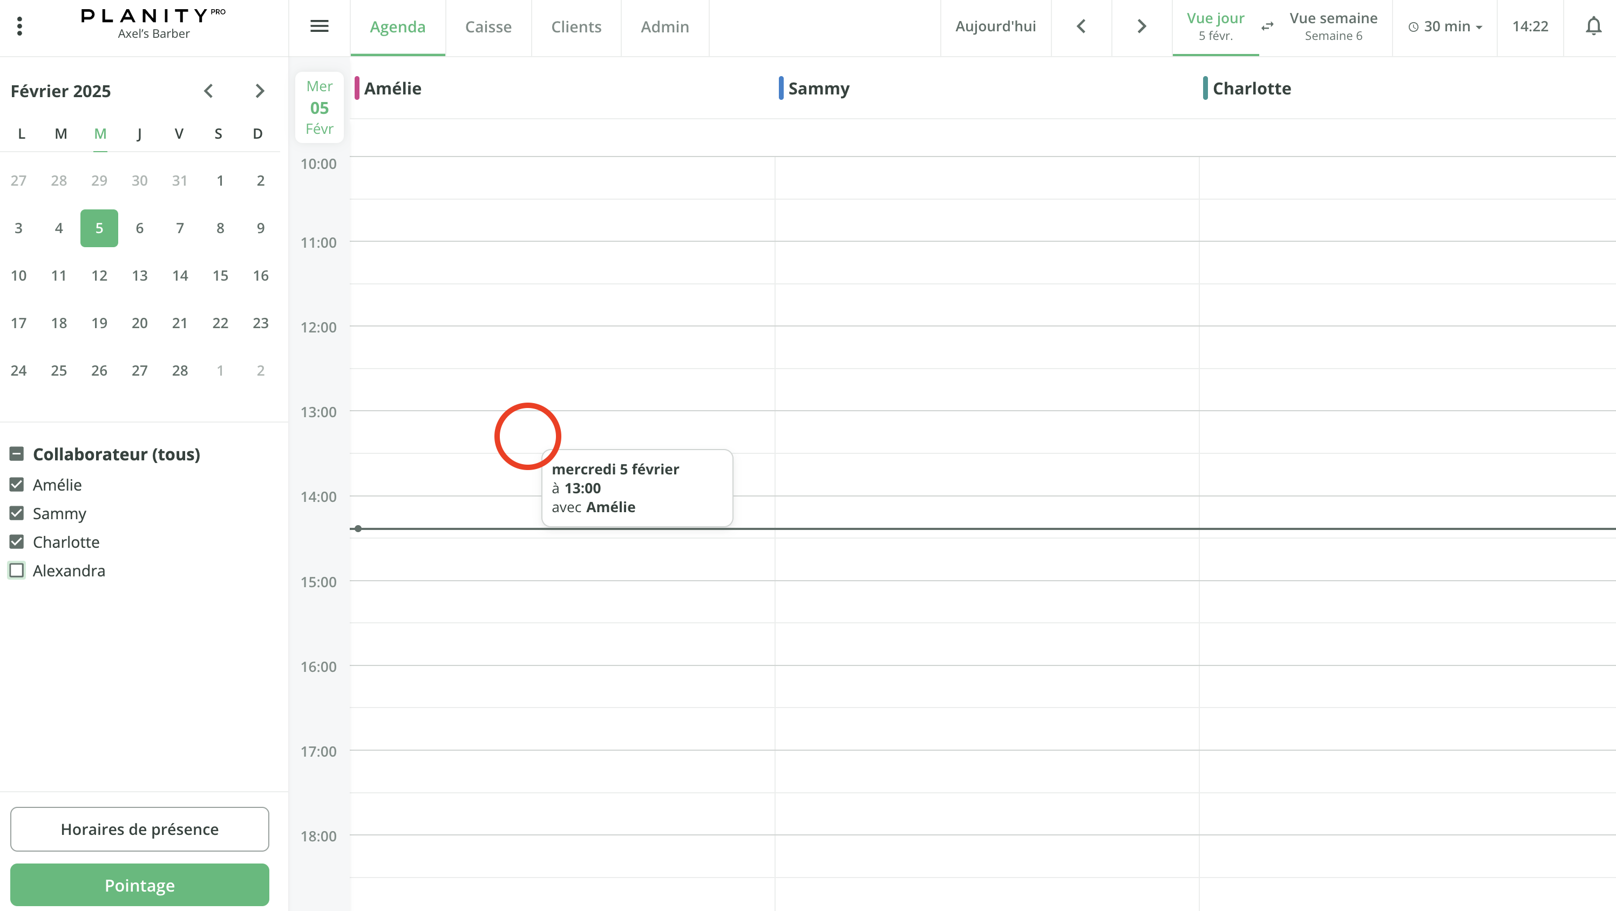This screenshot has height=911, width=1616.
Task: Click Charlotte's teal color marker
Action: [x=1205, y=89]
